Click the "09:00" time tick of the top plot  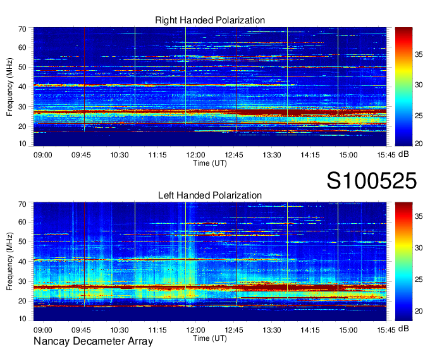(x=43, y=155)
